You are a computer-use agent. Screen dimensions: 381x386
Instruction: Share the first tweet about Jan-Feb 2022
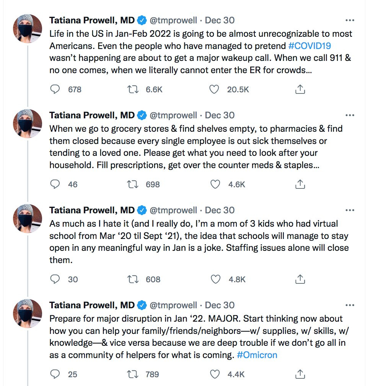tap(300, 89)
